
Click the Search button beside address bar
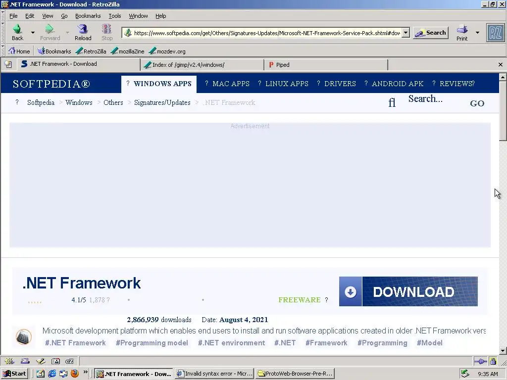(431, 33)
